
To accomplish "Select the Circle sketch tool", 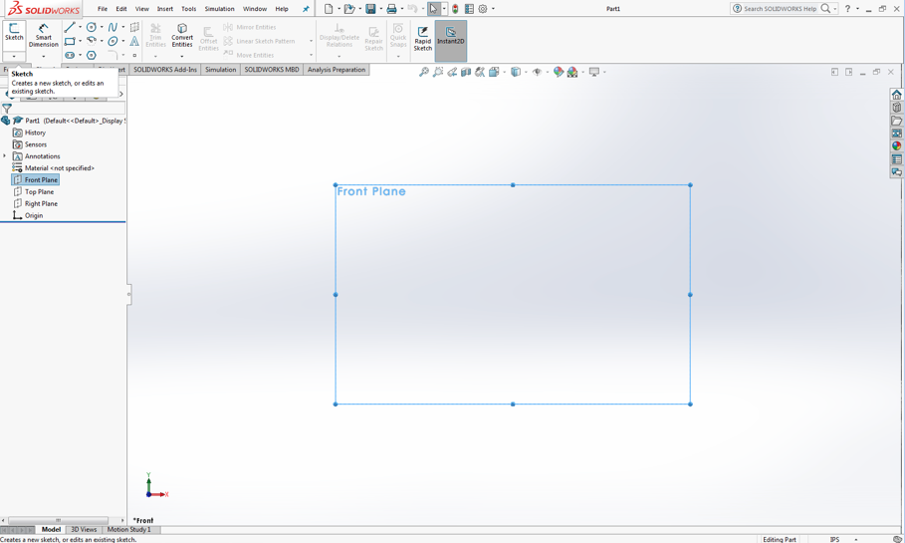I will coord(92,27).
